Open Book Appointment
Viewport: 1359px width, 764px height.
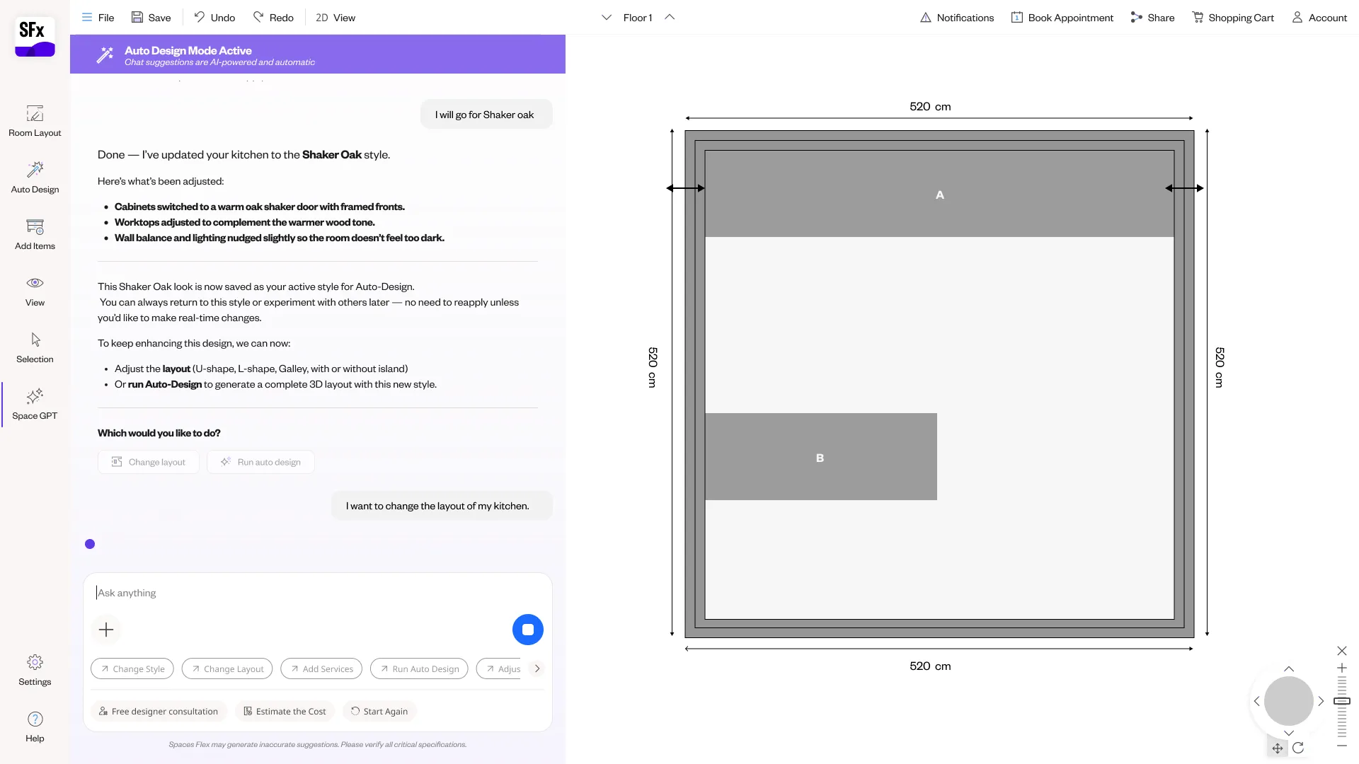click(1062, 18)
